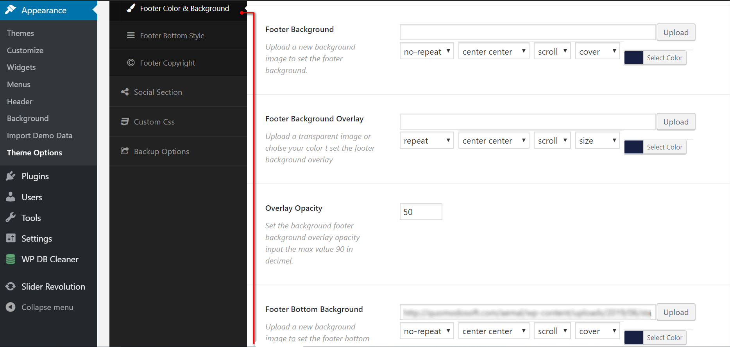Expand Footer Background Overlay repeat dropdown
730x347 pixels.
(426, 141)
